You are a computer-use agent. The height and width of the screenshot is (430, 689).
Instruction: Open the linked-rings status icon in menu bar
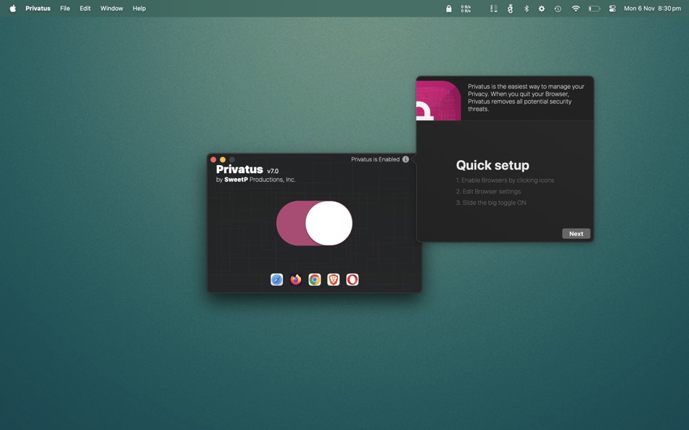(510, 9)
